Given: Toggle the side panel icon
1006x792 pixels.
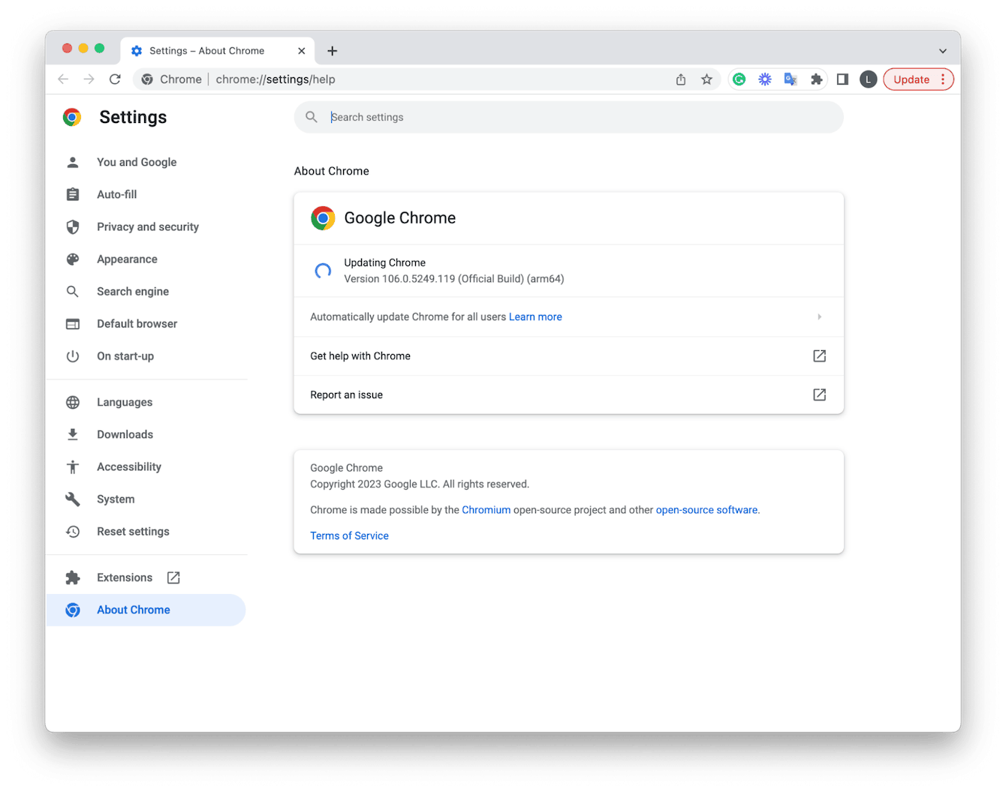Looking at the screenshot, I should (x=842, y=79).
